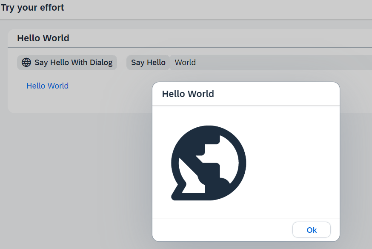Focus the input field containing World
372x249 pixels.
[271, 63]
